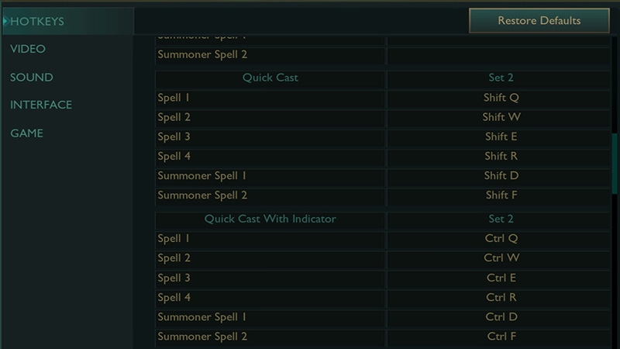This screenshot has height=349, width=620.
Task: Change the Shift W key binding
Action: 501,118
